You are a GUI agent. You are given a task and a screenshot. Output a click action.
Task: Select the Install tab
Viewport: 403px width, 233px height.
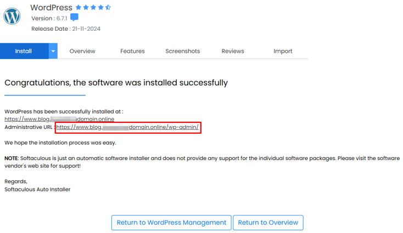(x=24, y=51)
